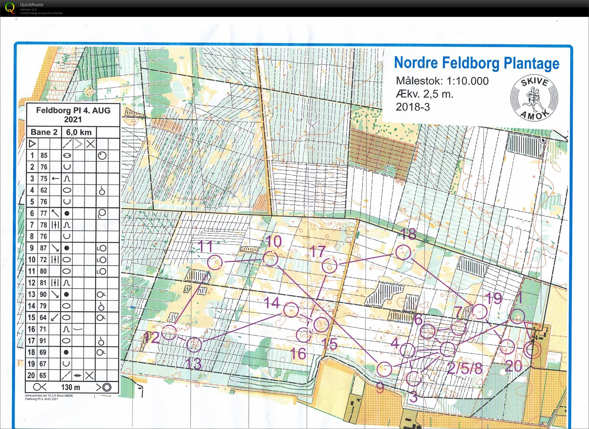This screenshot has height=429, width=589.
Task: Click code 78 in control row 7
Action: pyautogui.click(x=44, y=225)
